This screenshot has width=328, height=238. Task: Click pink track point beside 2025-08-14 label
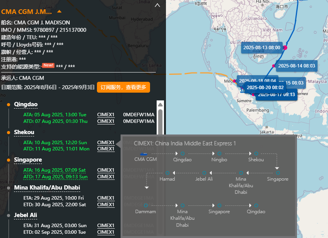coord(274,66)
